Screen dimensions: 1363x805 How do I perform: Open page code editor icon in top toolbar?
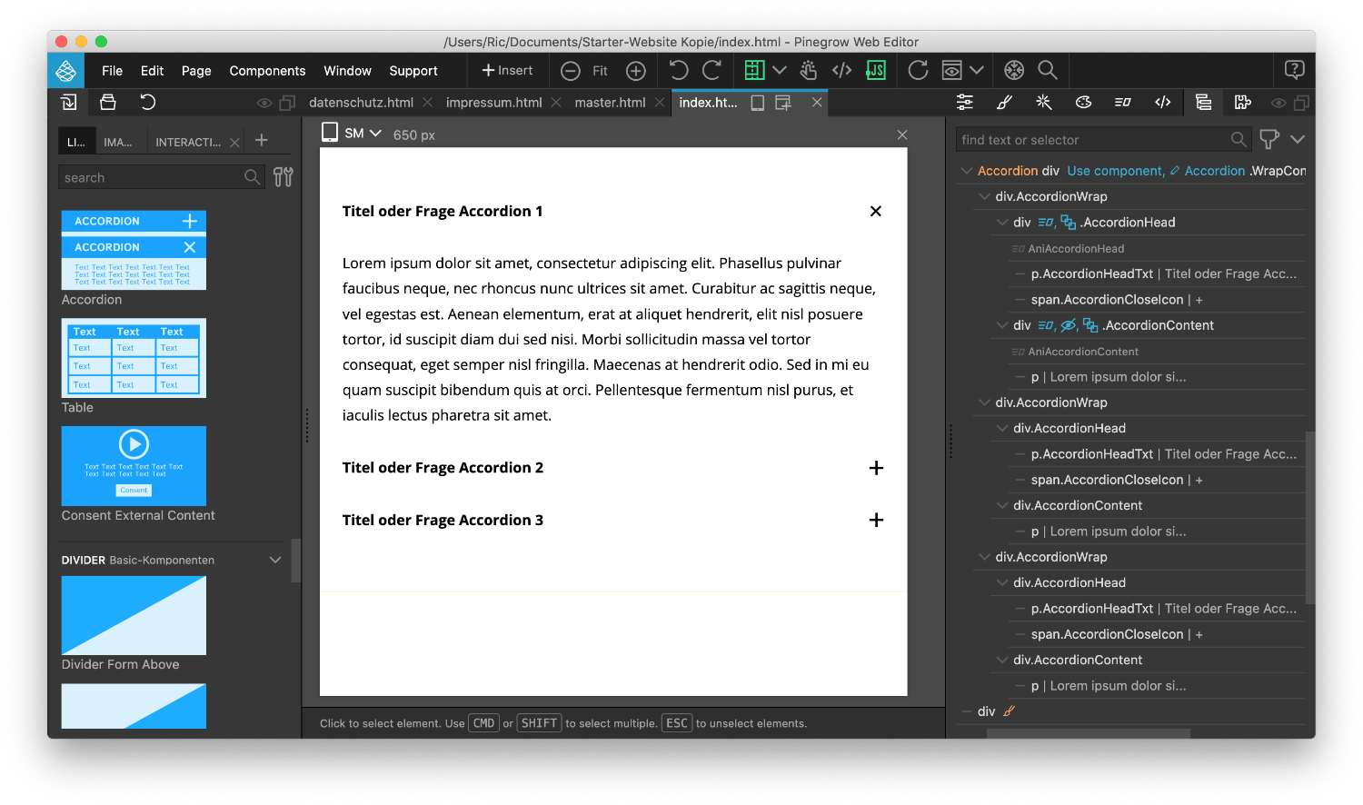click(x=842, y=70)
